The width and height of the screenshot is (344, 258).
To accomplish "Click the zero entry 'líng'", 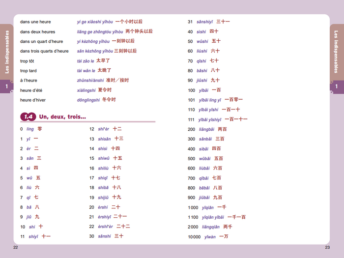I will click(x=30, y=129).
